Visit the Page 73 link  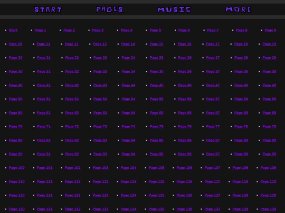click(100, 127)
